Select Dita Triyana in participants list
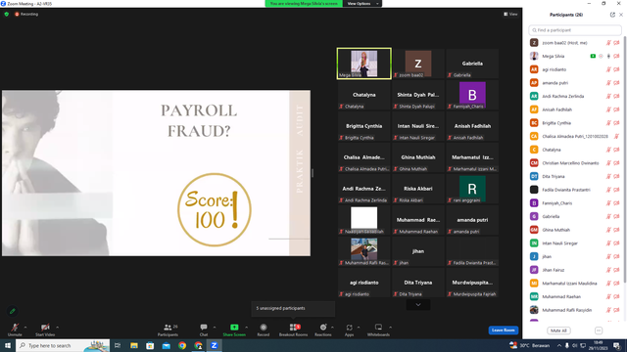The width and height of the screenshot is (627, 352). point(575,176)
